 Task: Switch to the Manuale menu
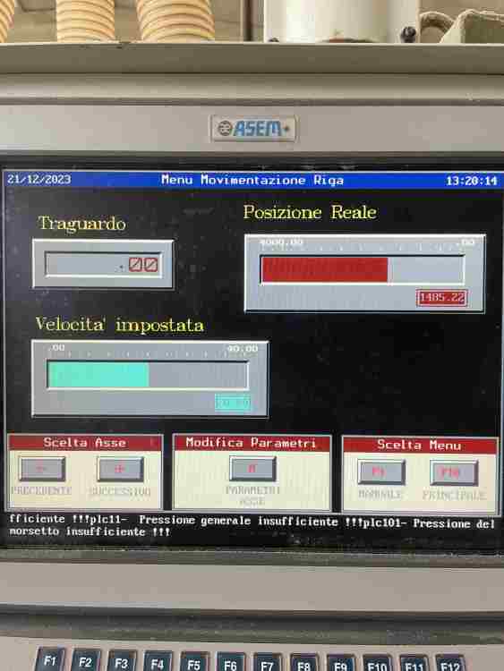pyautogui.click(x=381, y=472)
